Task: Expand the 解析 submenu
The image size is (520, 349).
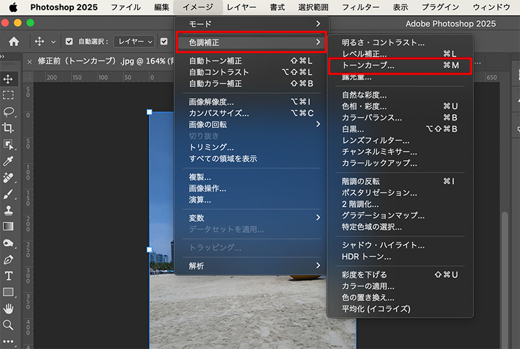Action: pyautogui.click(x=252, y=265)
